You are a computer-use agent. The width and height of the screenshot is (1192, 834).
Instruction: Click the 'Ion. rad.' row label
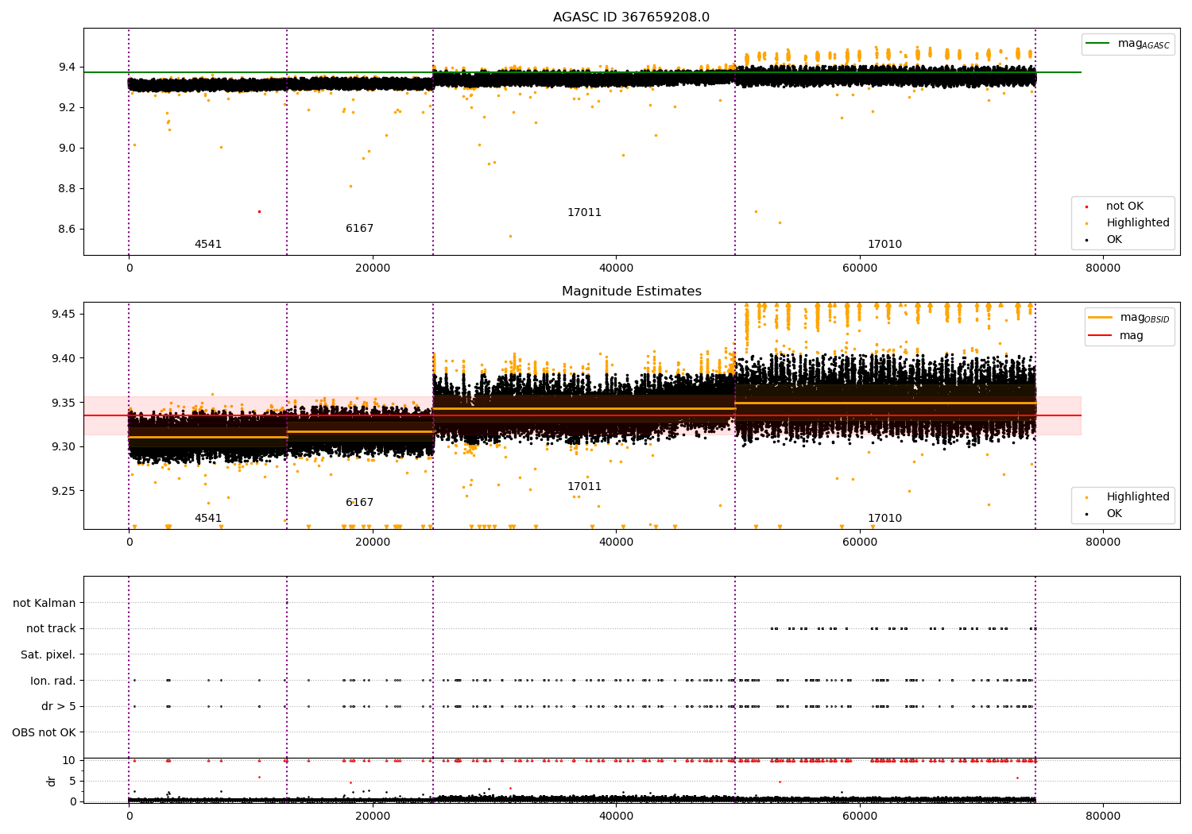[53, 681]
